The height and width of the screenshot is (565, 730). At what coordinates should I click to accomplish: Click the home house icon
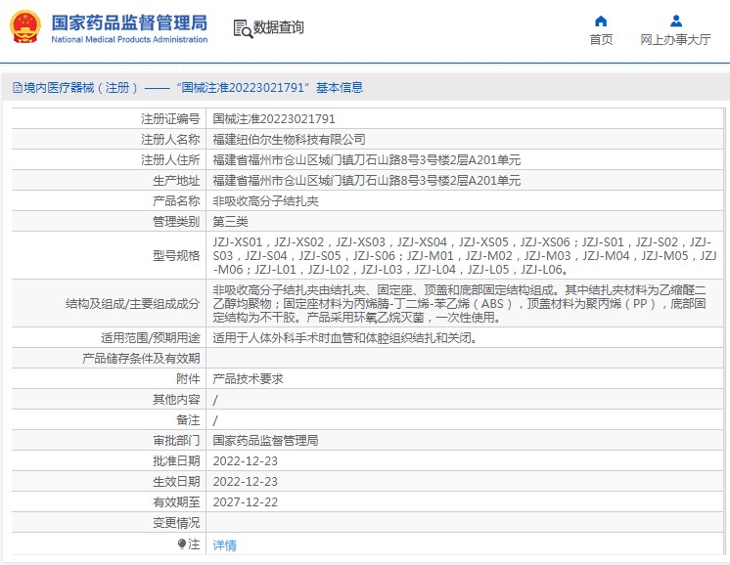tap(601, 21)
